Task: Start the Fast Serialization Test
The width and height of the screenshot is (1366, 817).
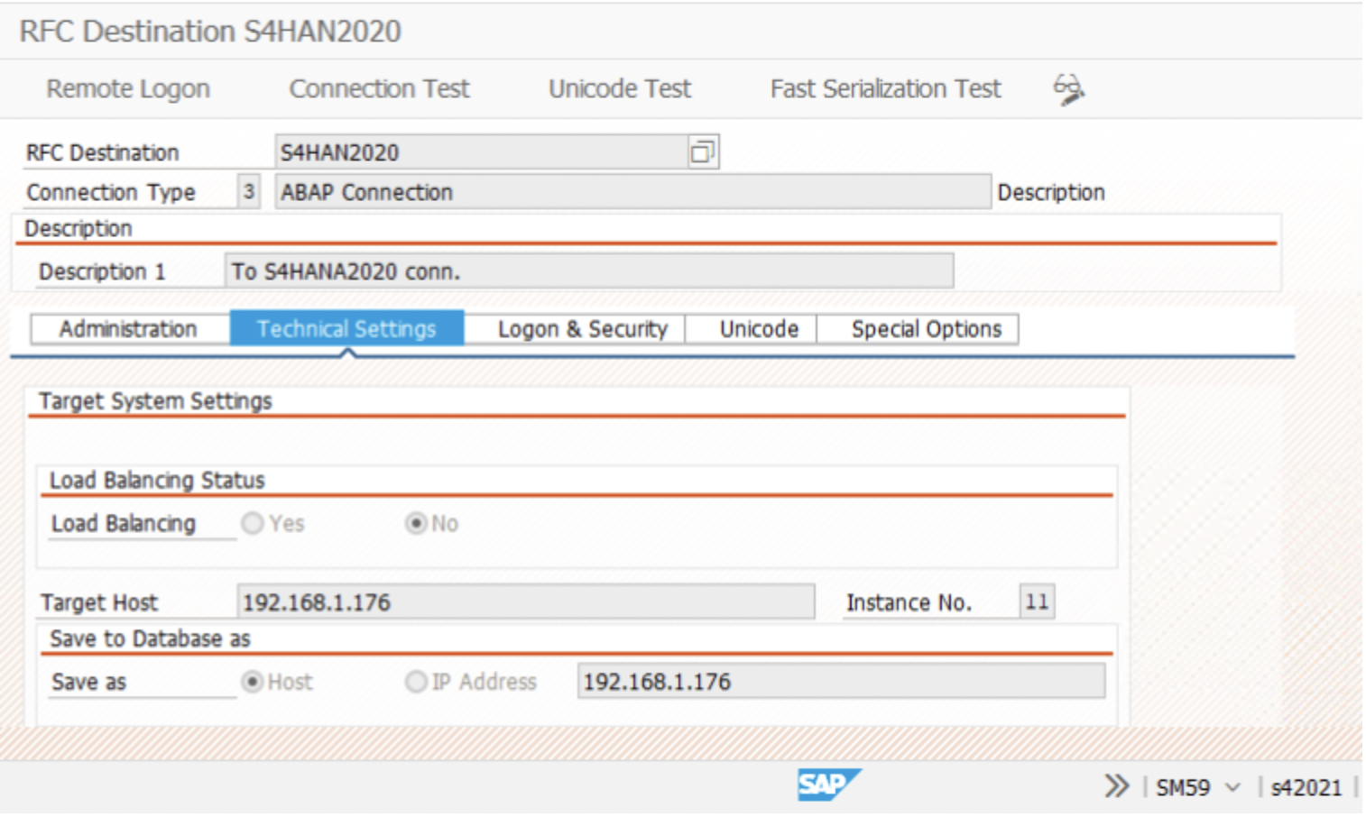Action: pos(885,89)
